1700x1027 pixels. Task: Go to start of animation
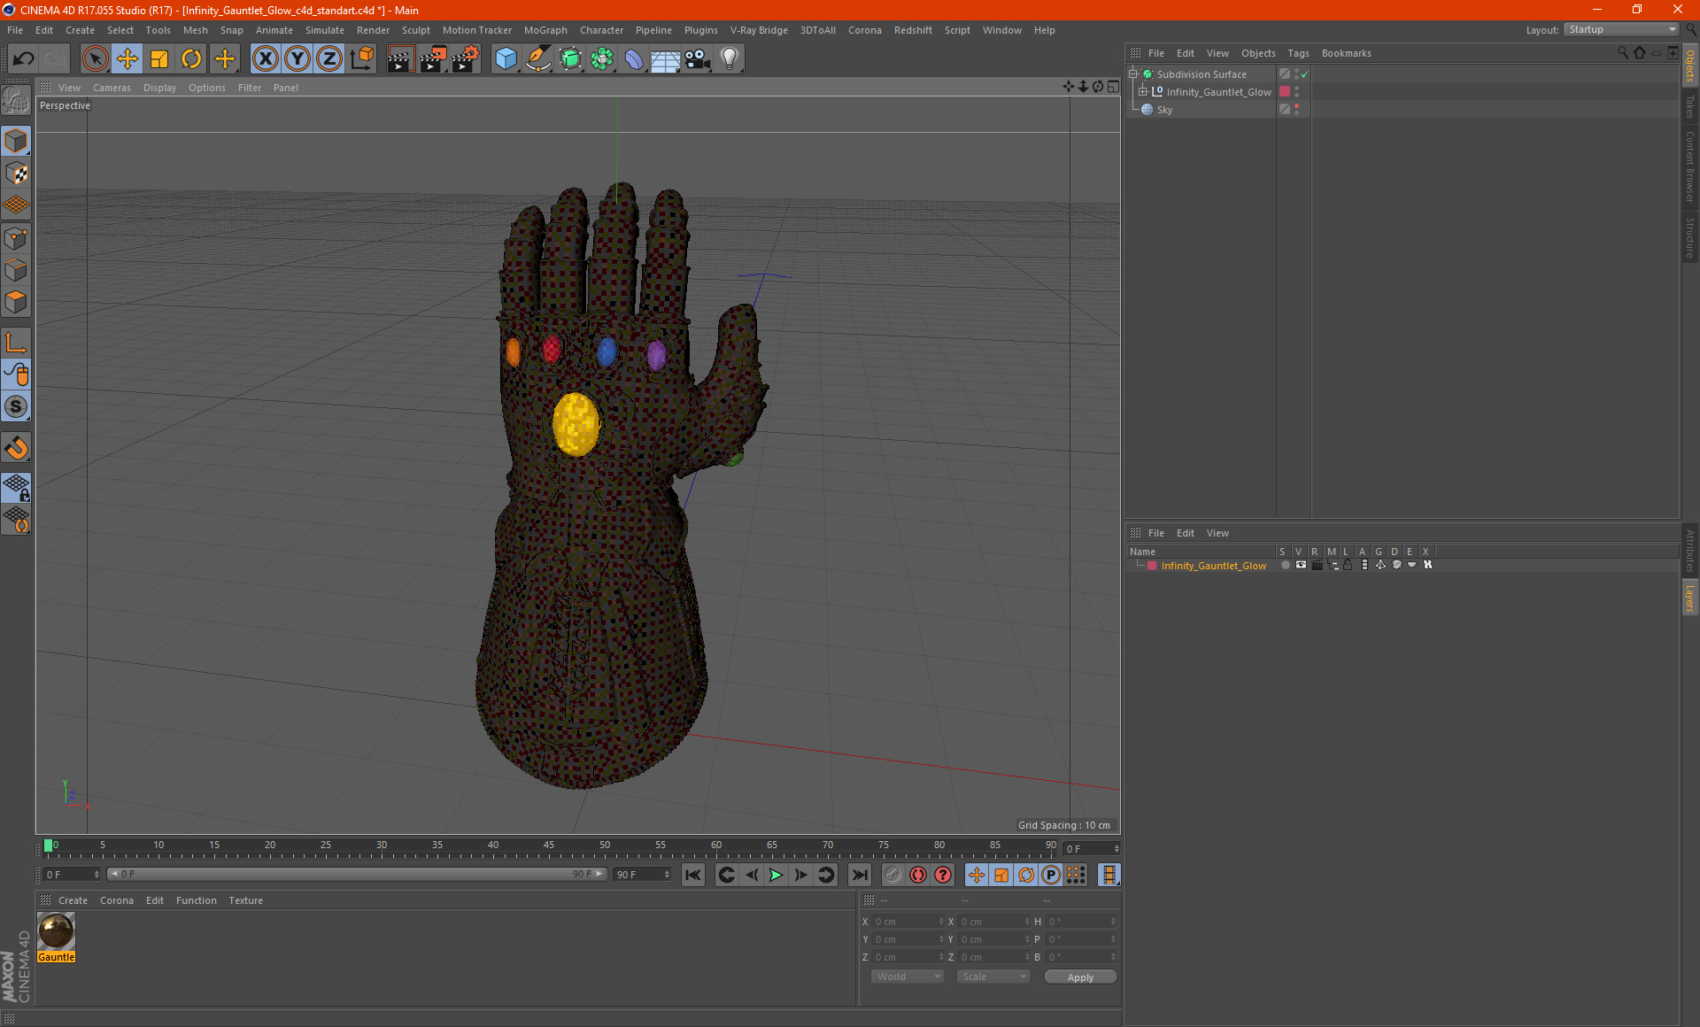[692, 875]
